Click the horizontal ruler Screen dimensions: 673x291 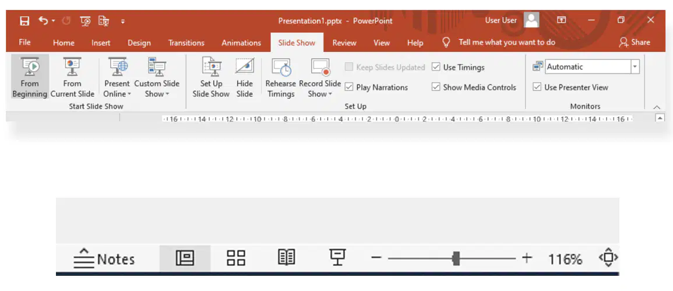pyautogui.click(x=397, y=119)
